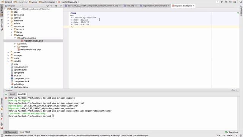Select the Local (1) terminal tab
Image resolution: width=243 pixels, height=137 pixels.
click(22, 94)
